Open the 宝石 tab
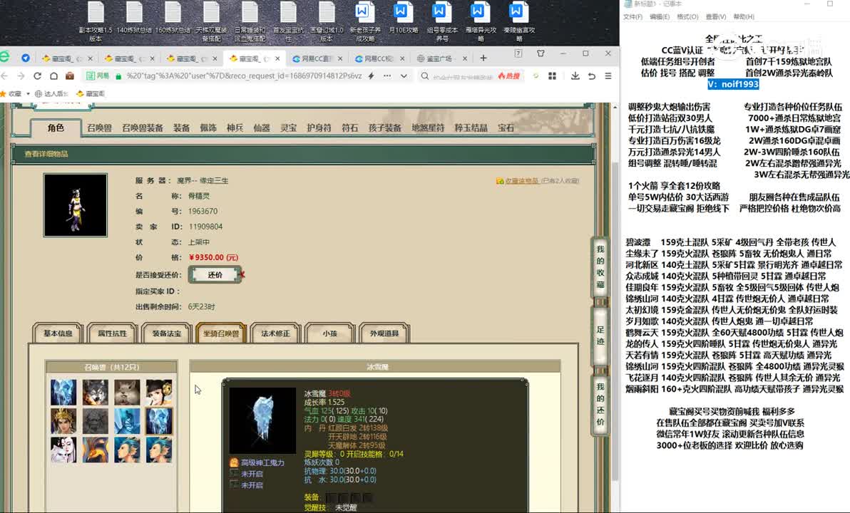 [x=506, y=128]
